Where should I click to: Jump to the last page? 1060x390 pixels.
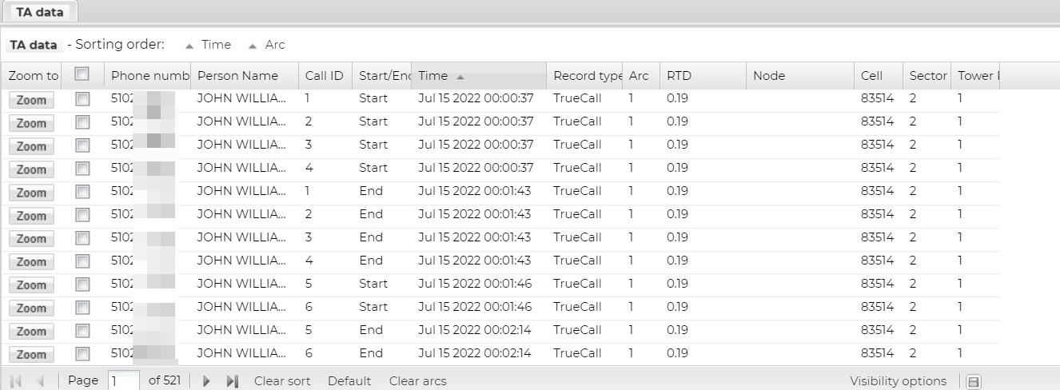point(233,381)
